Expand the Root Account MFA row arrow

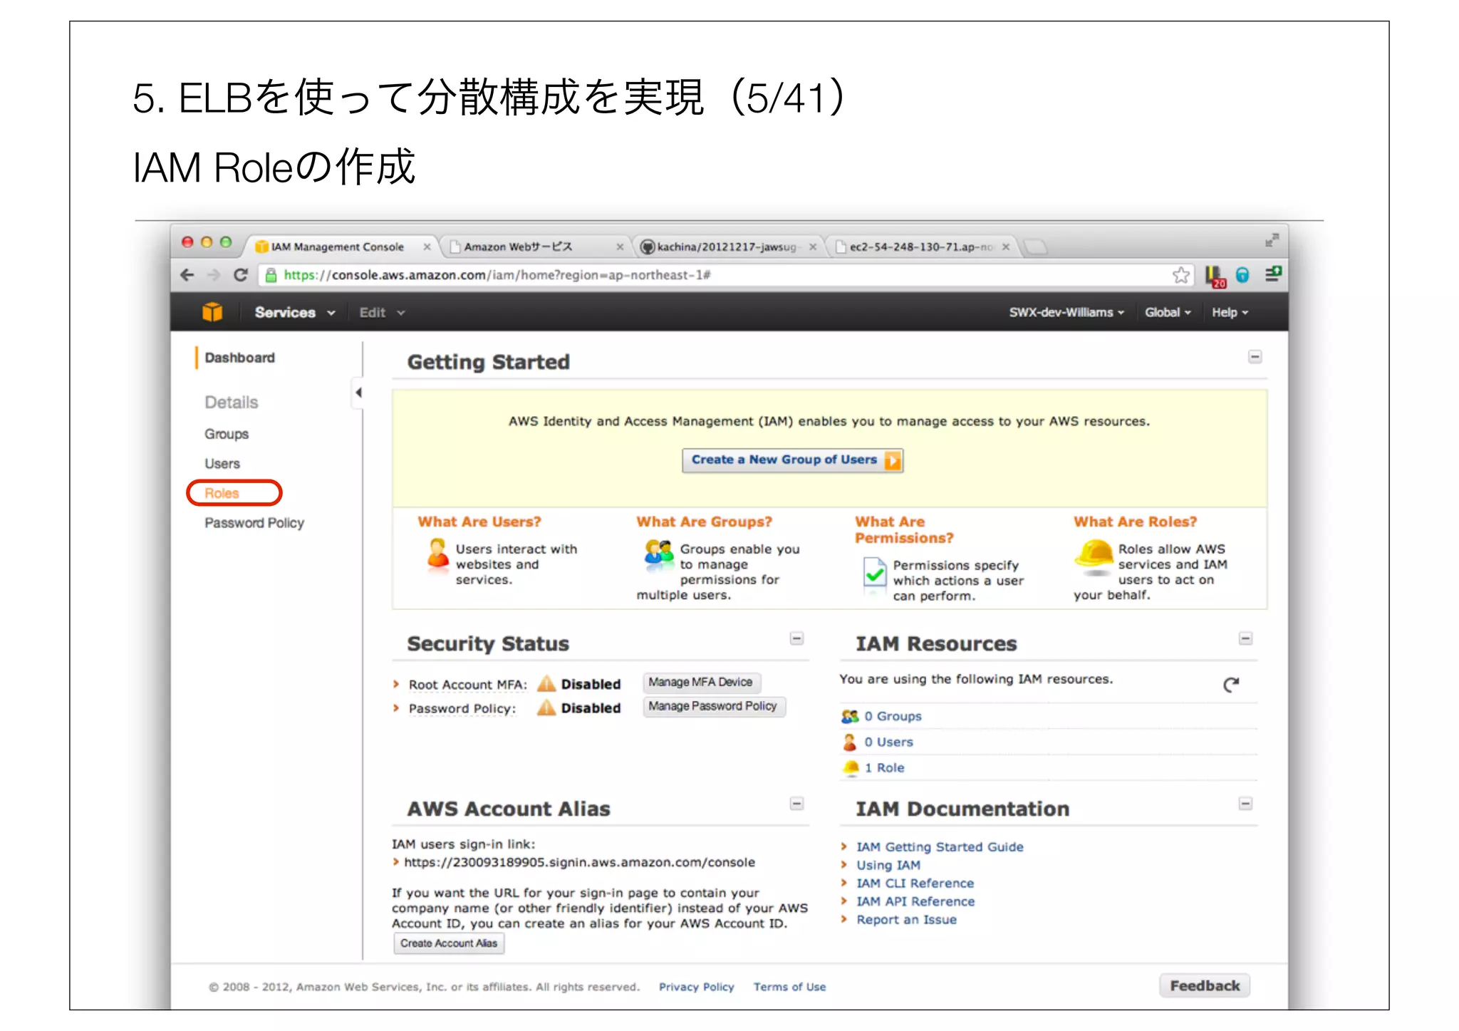[396, 684]
